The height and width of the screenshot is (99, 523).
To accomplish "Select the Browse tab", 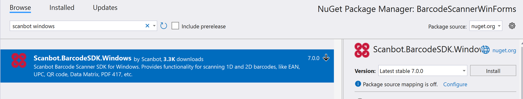I will (20, 8).
